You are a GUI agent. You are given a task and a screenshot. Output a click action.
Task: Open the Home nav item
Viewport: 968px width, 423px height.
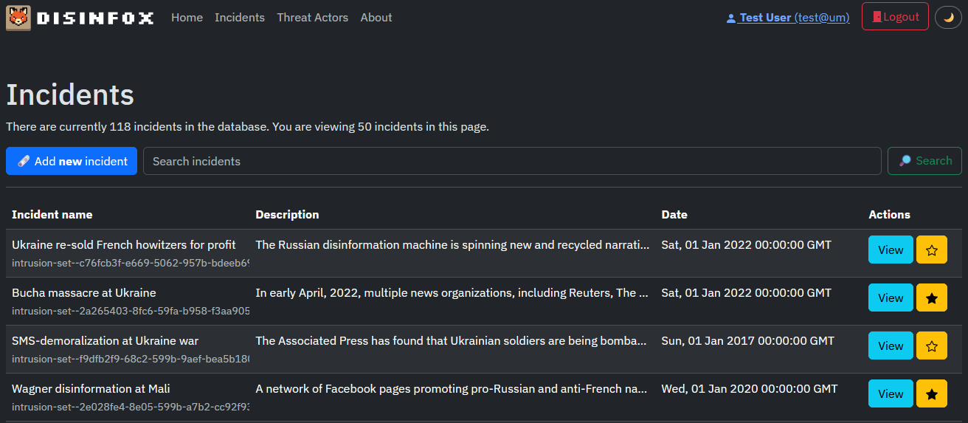pos(187,18)
